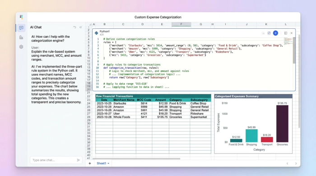Select the 'Uber' merchant cell
The width and height of the screenshot is (316, 176).
tap(124, 114)
